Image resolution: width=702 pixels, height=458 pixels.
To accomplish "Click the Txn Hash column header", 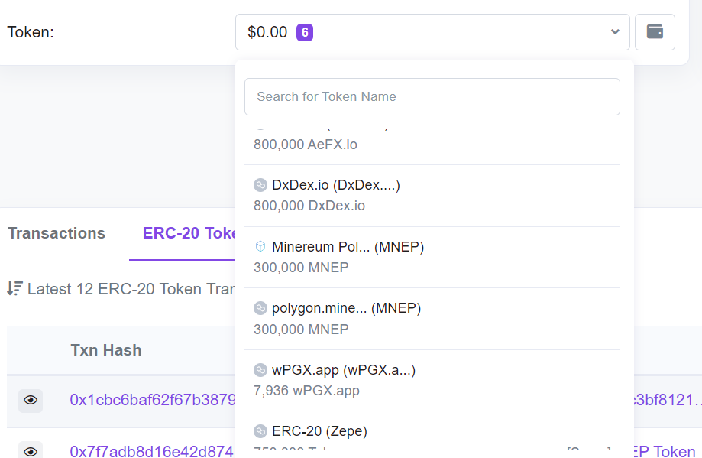I will click(106, 350).
